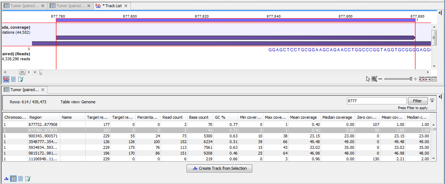
Task: Click Create Track from Selection
Action: click(219, 168)
